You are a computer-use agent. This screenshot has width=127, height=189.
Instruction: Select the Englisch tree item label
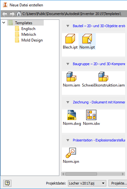tap(28, 29)
